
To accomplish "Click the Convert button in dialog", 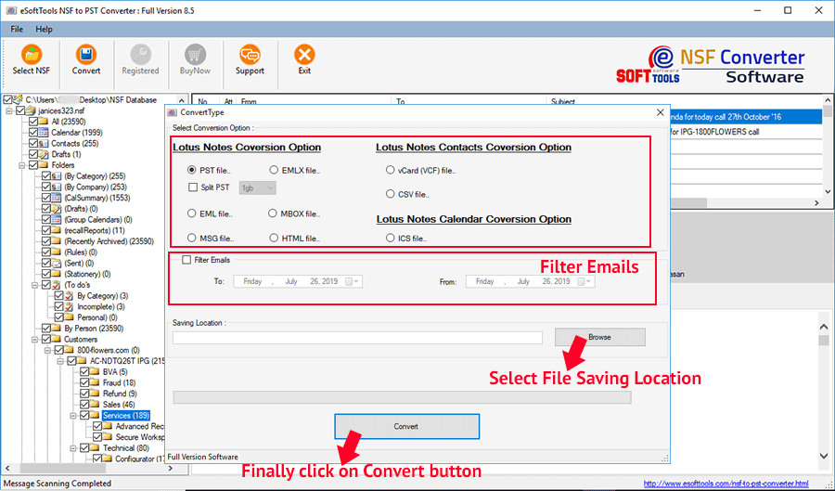I will [x=407, y=427].
